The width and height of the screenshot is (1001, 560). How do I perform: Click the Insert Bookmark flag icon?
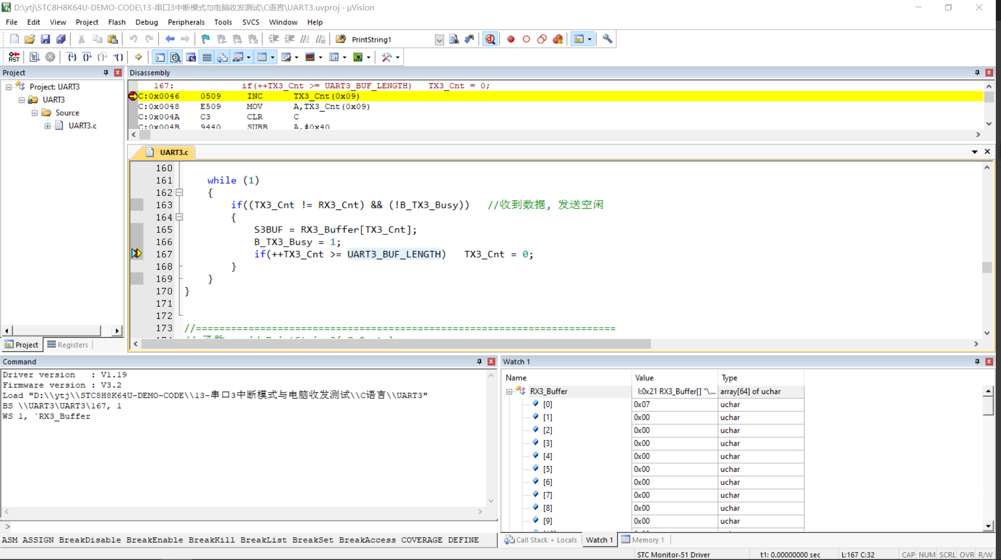pyautogui.click(x=206, y=39)
